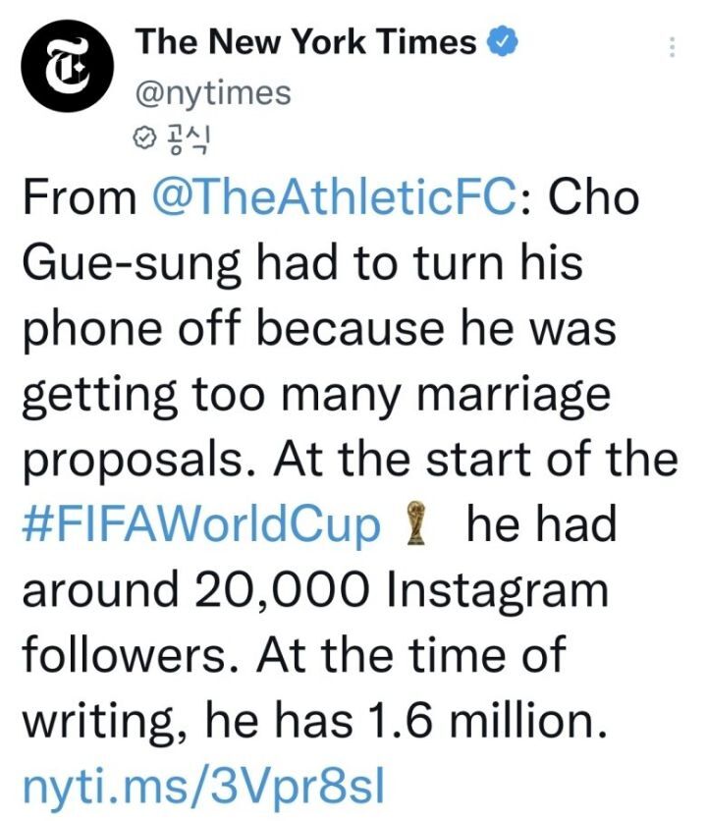The image size is (707, 821).
Task: Open the @TheAthleticFC mention
Action: (x=334, y=198)
